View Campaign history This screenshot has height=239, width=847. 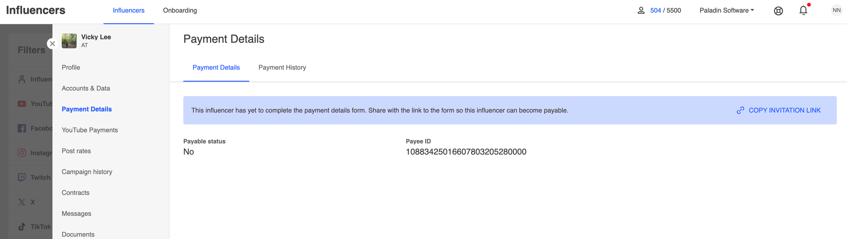(87, 172)
